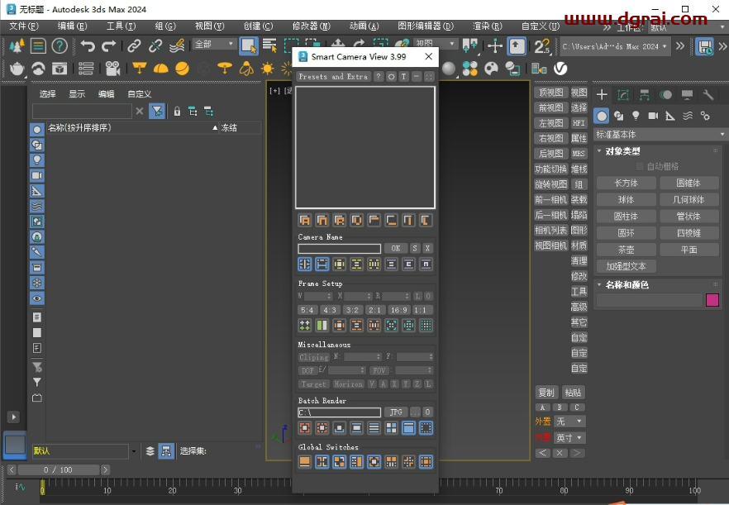The width and height of the screenshot is (729, 505).
Task: Switch to the Shapes category in the command panel
Action: click(x=619, y=116)
